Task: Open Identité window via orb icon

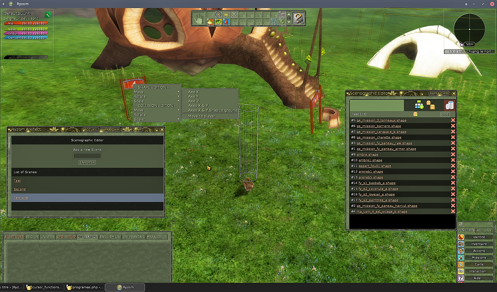Action: (461, 237)
